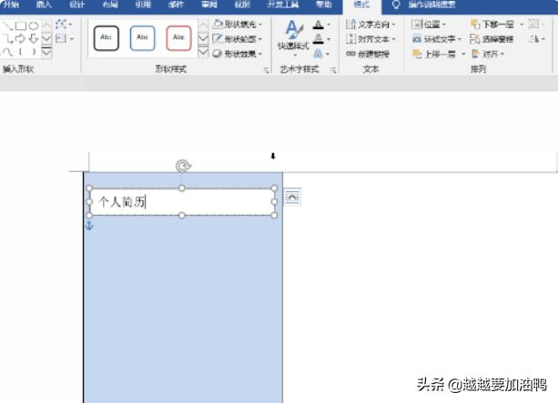Screen dimensions: 558x403
Task: Open the Selection Pane (选择窗格)
Action: (x=492, y=39)
